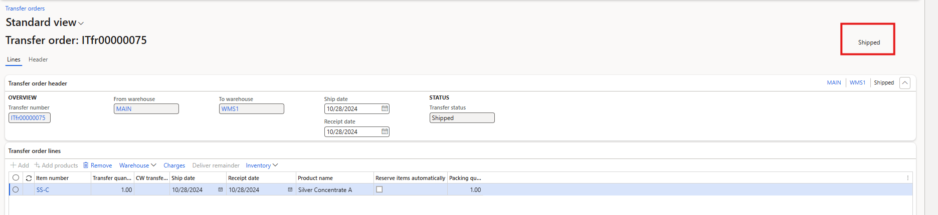
Task: Click the grid refresh icon
Action: coord(29,178)
